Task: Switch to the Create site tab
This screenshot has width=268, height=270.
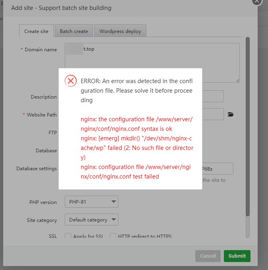Action: 36,31
